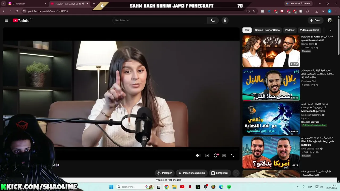Screen dimensions: 340x191
Task: Open Chrome media controls
Action: 323,11
